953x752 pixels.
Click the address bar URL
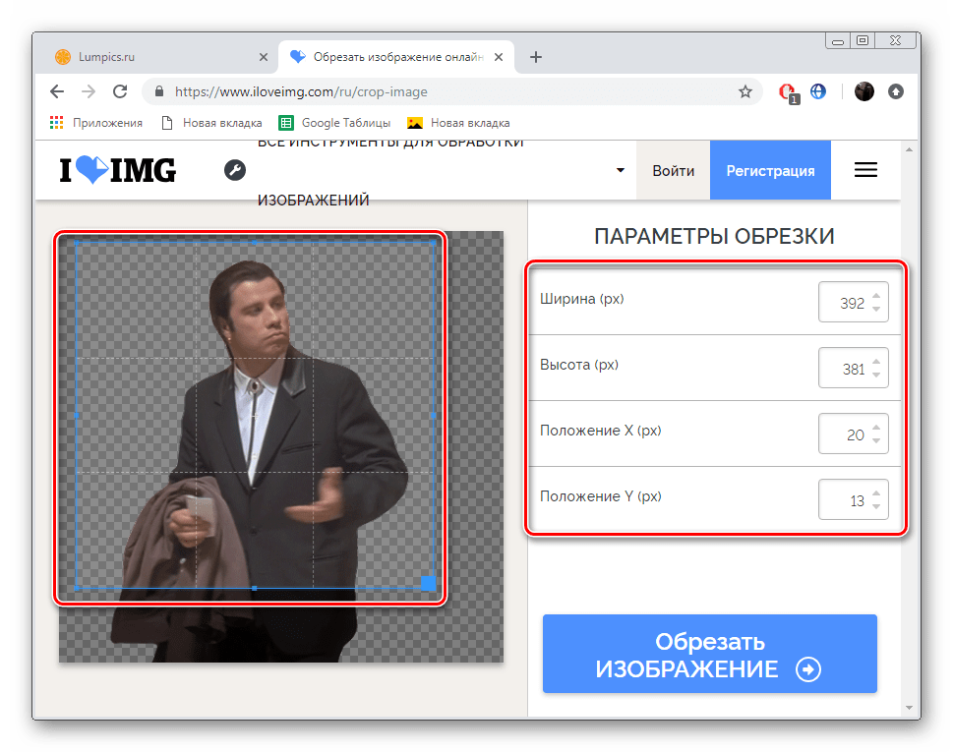pos(302,91)
